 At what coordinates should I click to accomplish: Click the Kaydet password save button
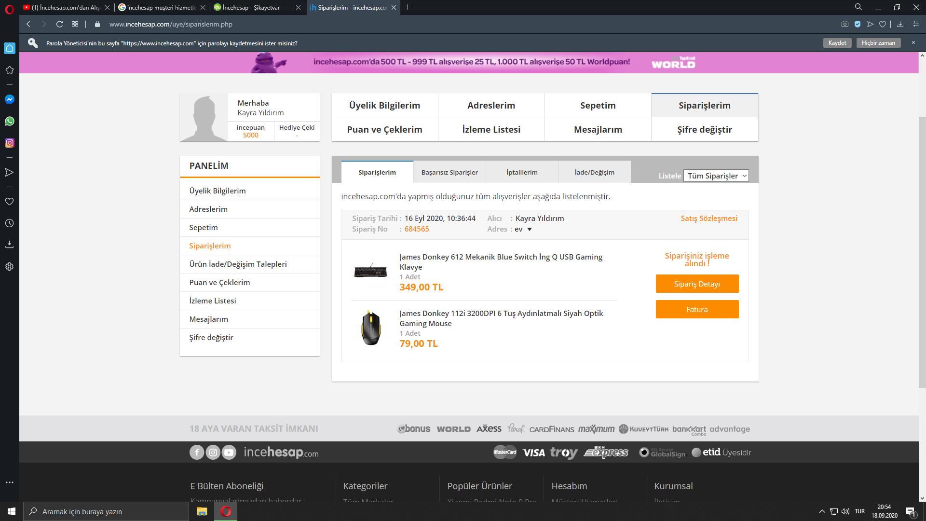point(837,43)
